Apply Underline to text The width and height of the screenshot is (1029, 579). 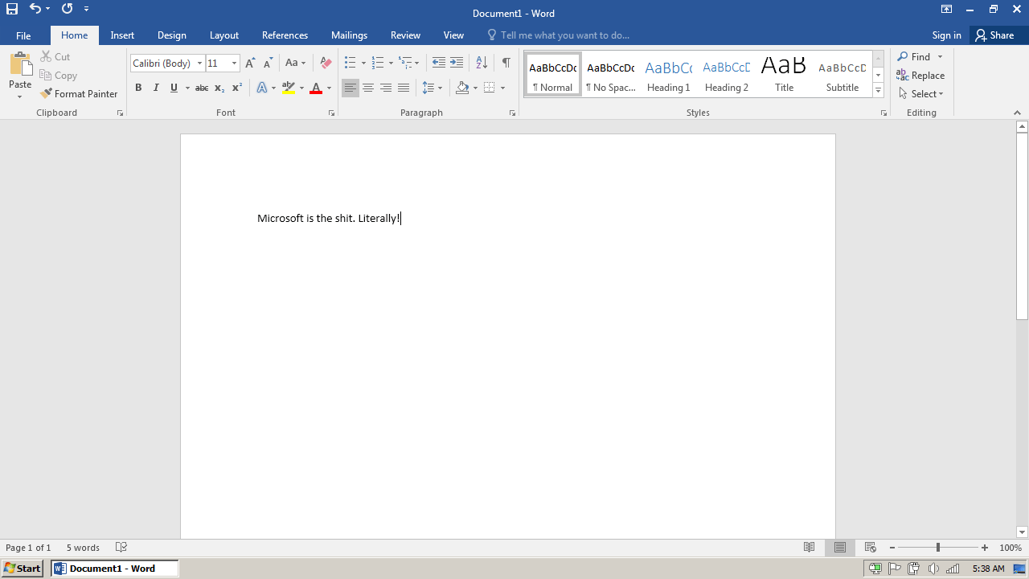point(174,88)
